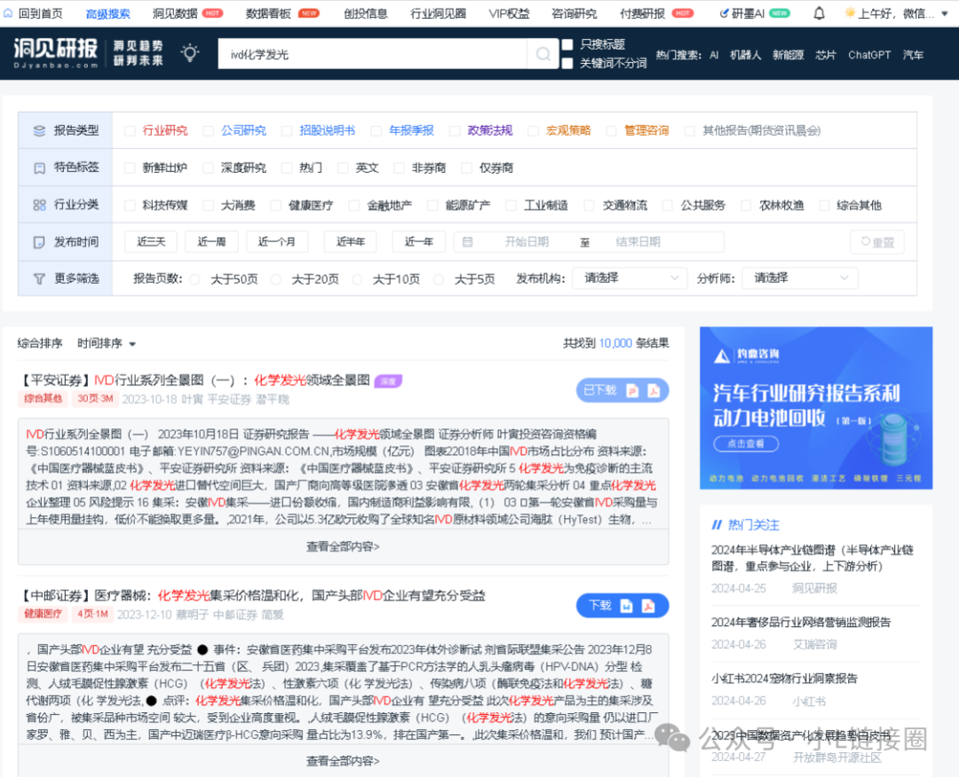959x777 pixels.
Task: Click the calendar icon in date range
Action: tap(467, 242)
